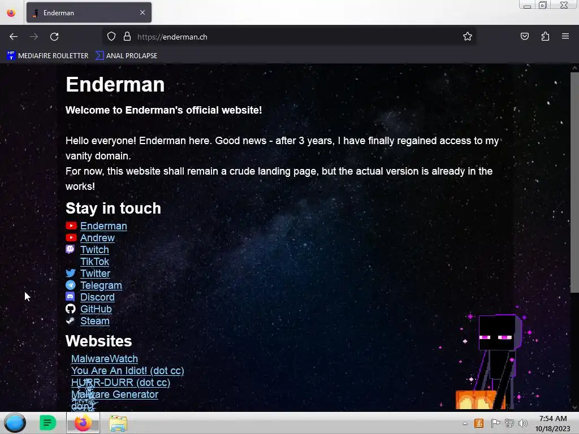
Task: Open the Start orb on taskbar
Action: point(15,423)
